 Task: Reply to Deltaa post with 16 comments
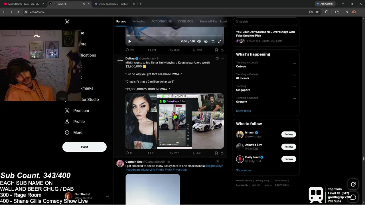pyautogui.click(x=129, y=153)
